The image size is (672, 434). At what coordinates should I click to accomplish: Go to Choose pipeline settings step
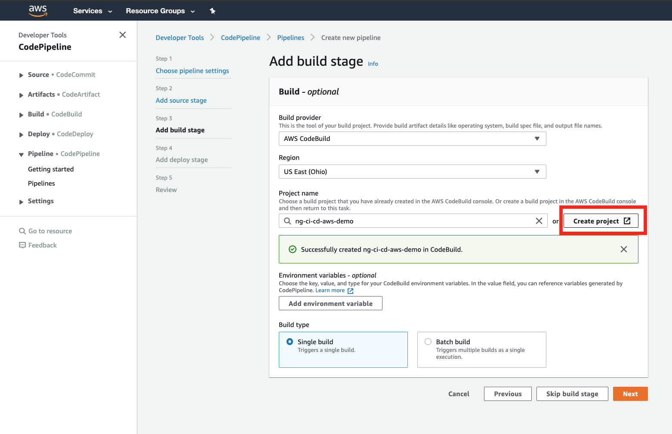coord(192,71)
